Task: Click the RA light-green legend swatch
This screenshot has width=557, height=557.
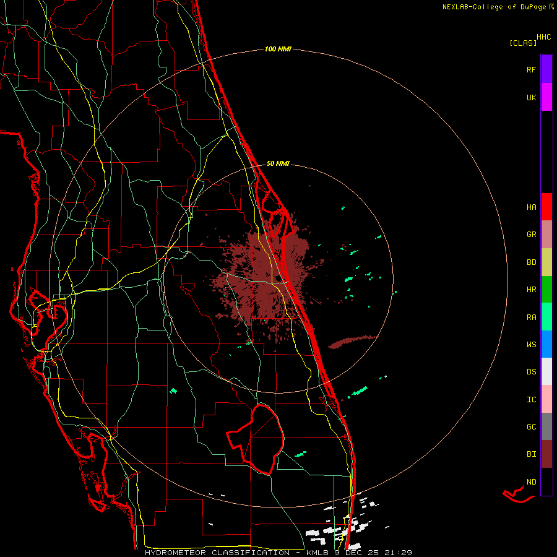Action: (x=546, y=317)
